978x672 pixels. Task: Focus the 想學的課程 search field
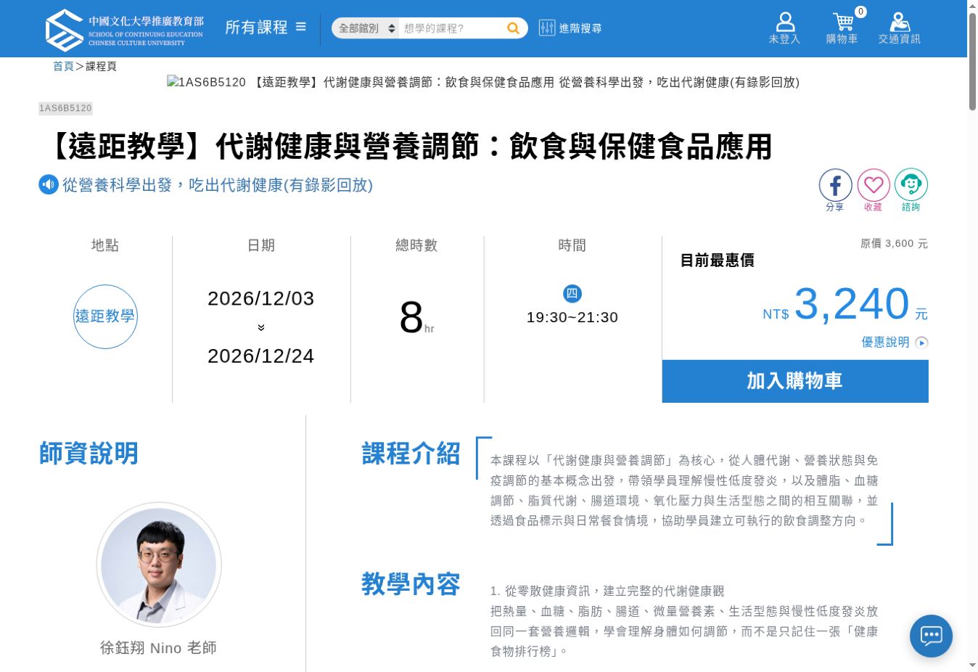pos(451,28)
